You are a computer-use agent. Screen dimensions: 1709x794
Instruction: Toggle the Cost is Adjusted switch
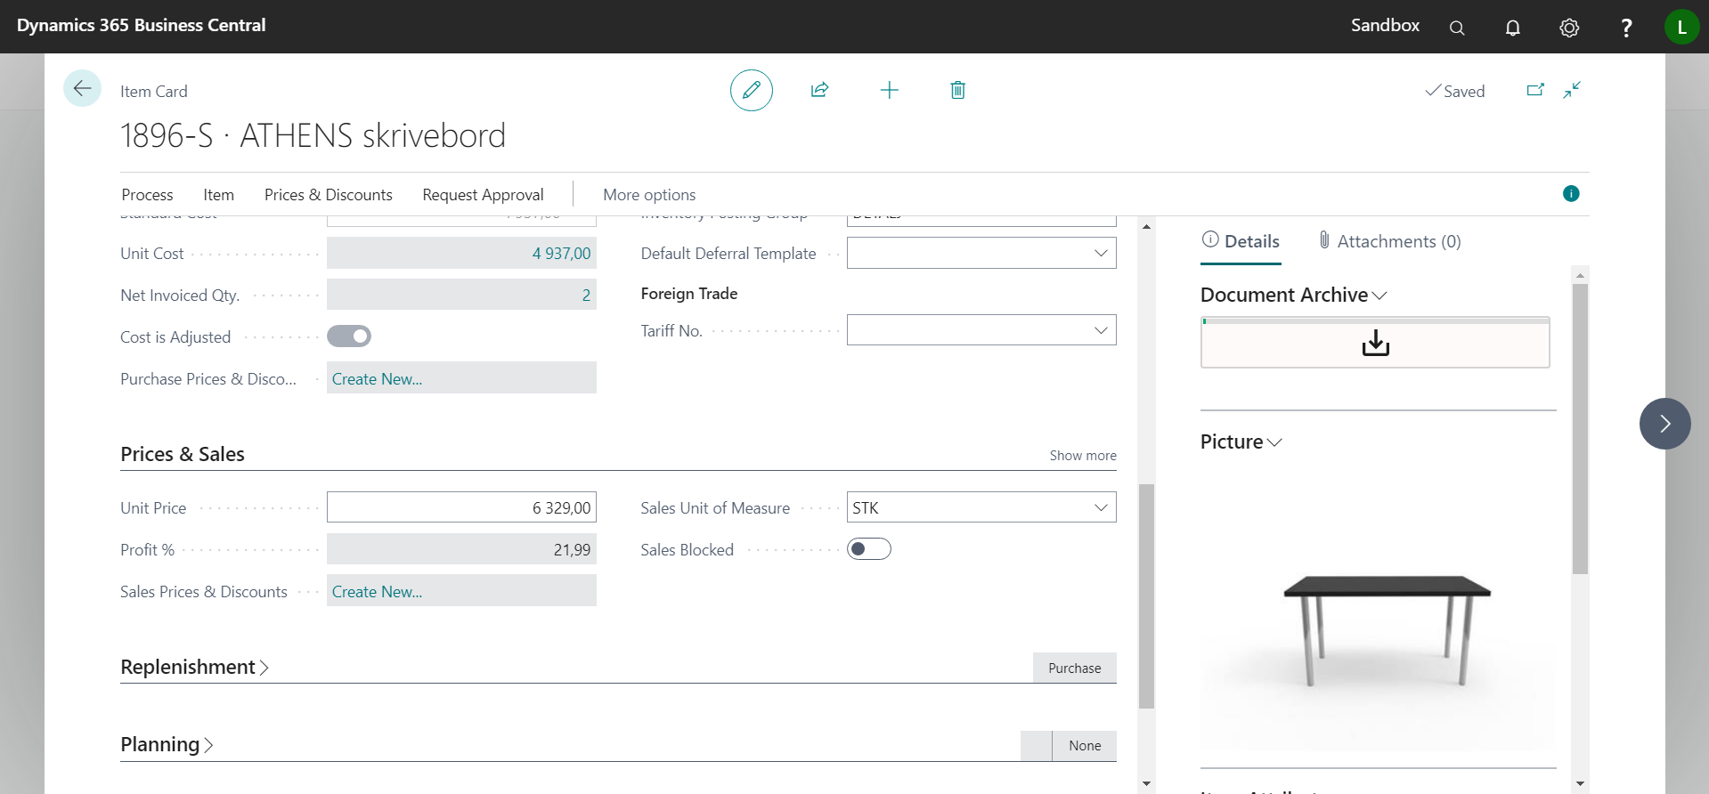click(x=349, y=336)
